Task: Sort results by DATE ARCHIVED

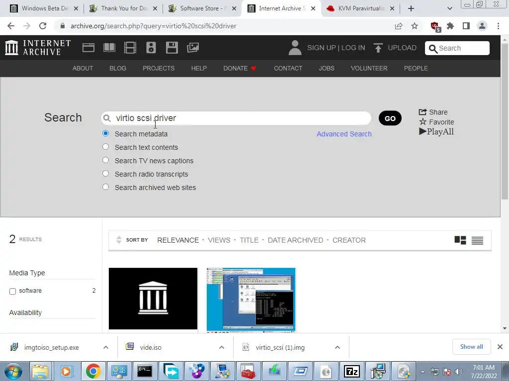Action: pos(295,240)
